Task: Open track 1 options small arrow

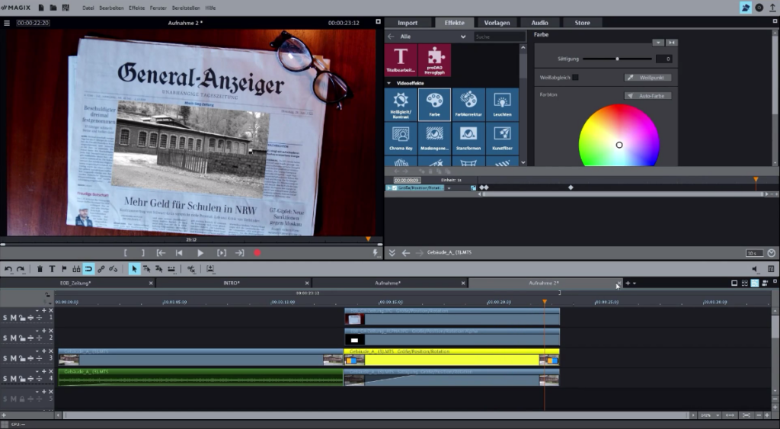Action: coord(37,311)
